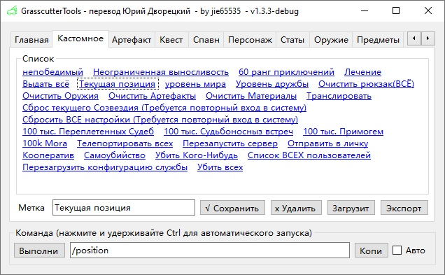
Task: Close the GrasscutterTools window
Action: 428,11
